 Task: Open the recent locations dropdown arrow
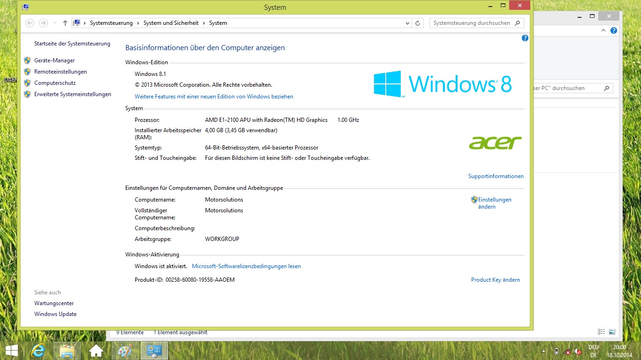pos(55,23)
